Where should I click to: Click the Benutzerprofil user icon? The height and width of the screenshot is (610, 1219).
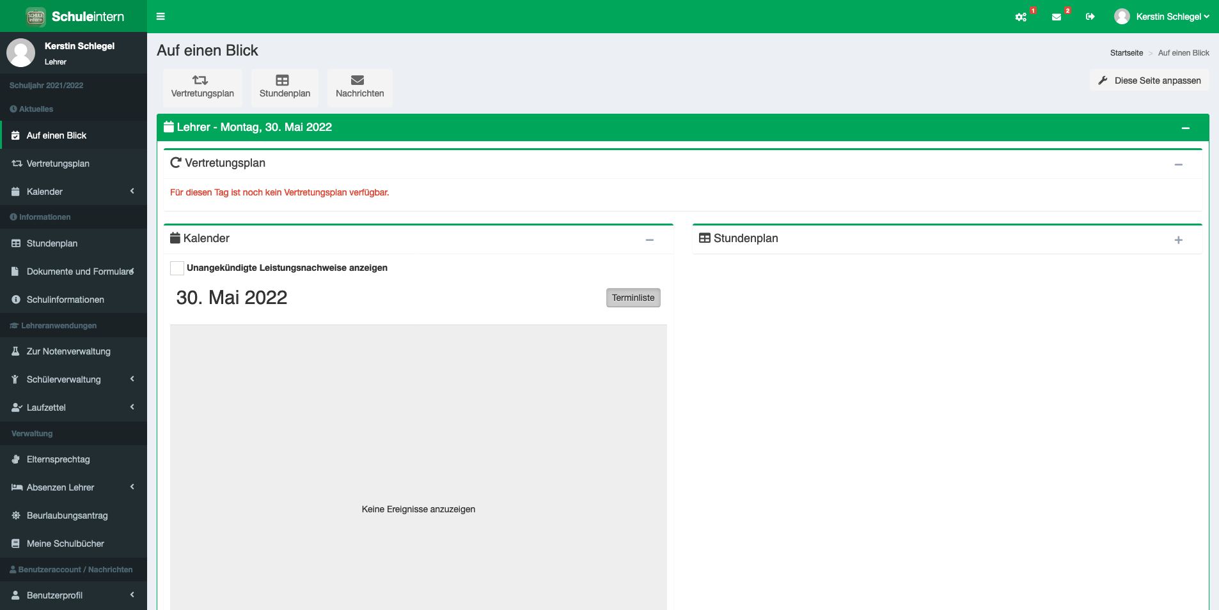(15, 595)
